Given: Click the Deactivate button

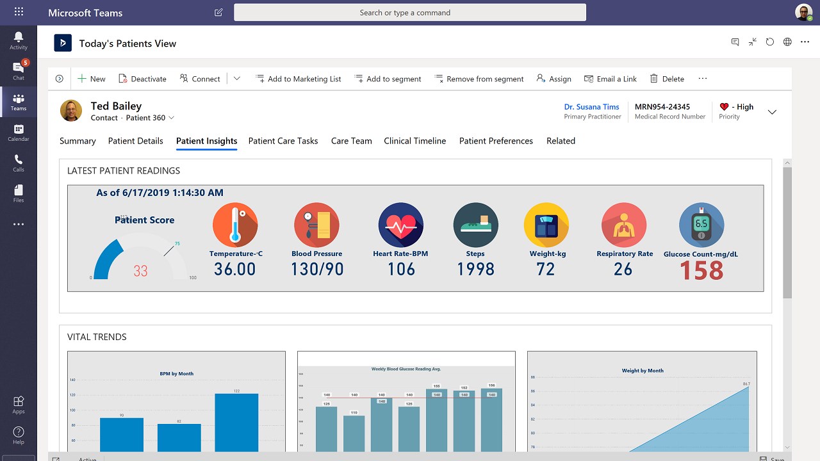Looking at the screenshot, I should click(142, 79).
